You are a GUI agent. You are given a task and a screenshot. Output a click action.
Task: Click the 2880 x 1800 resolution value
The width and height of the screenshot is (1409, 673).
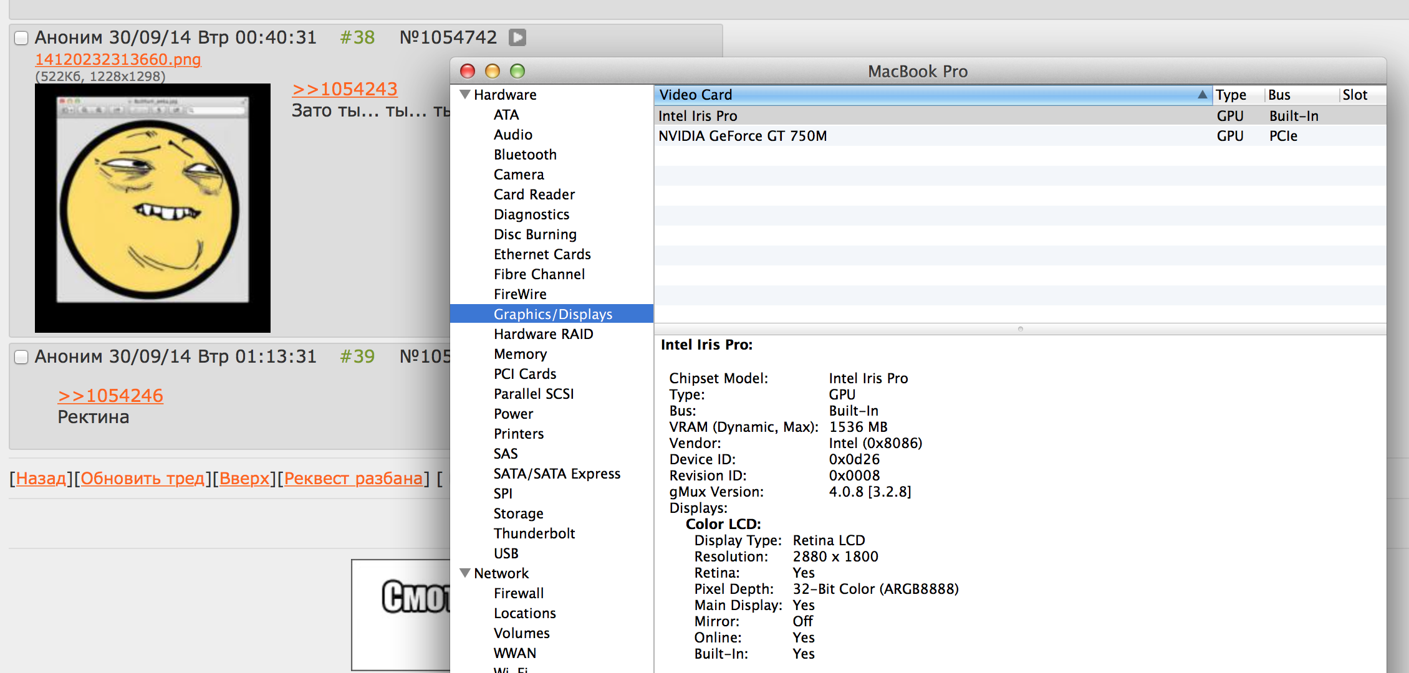(835, 556)
